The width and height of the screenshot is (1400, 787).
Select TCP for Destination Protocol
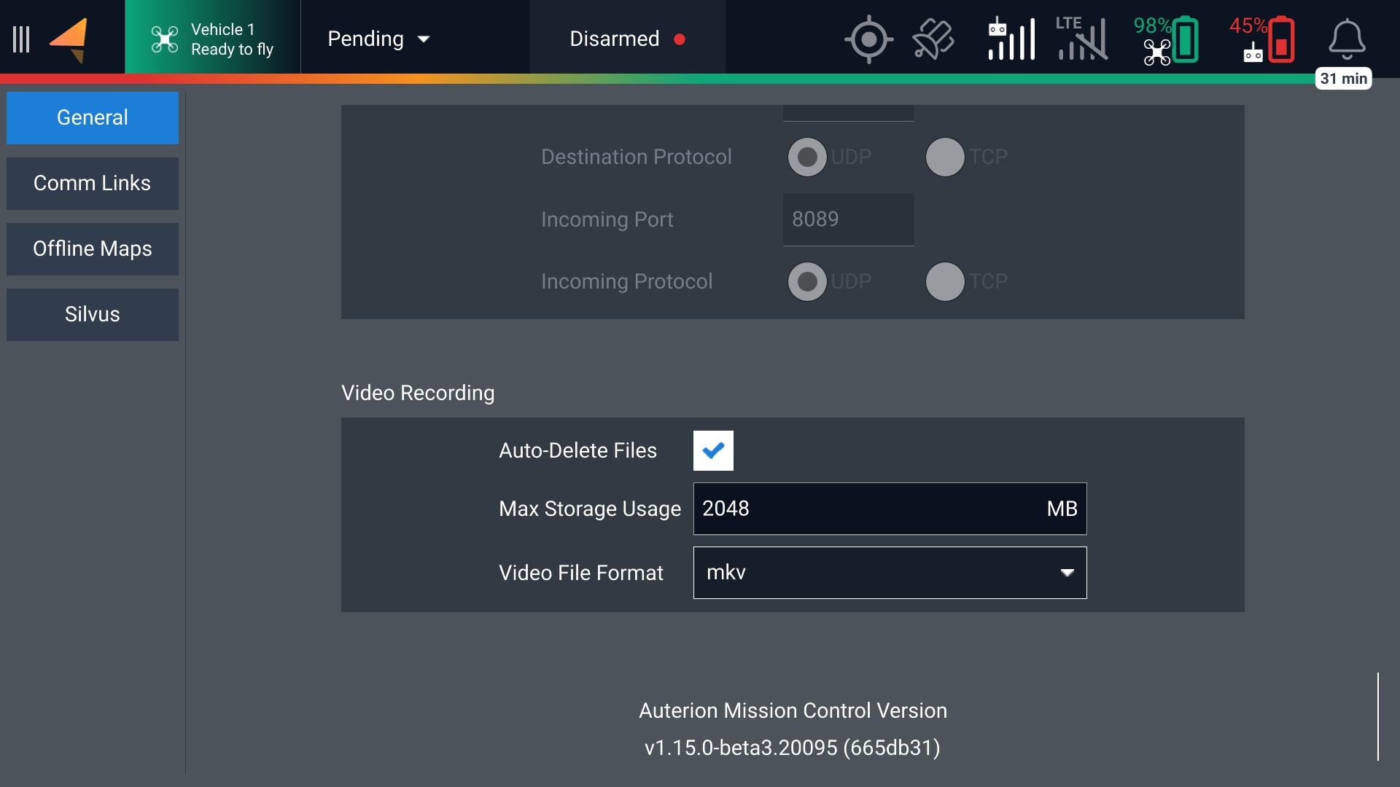(x=945, y=157)
